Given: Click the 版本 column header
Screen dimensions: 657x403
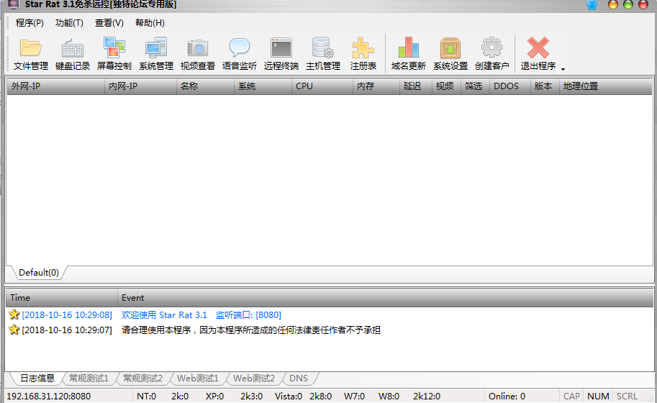Looking at the screenshot, I should 545,86.
